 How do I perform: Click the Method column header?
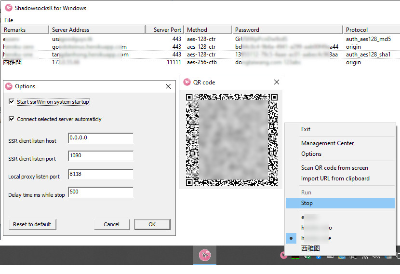click(208, 30)
